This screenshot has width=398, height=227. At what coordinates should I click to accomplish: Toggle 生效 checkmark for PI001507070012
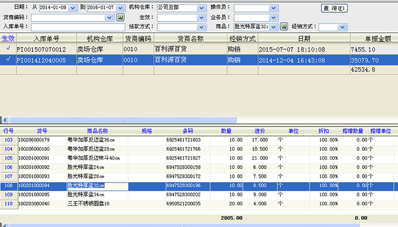click(x=8, y=48)
